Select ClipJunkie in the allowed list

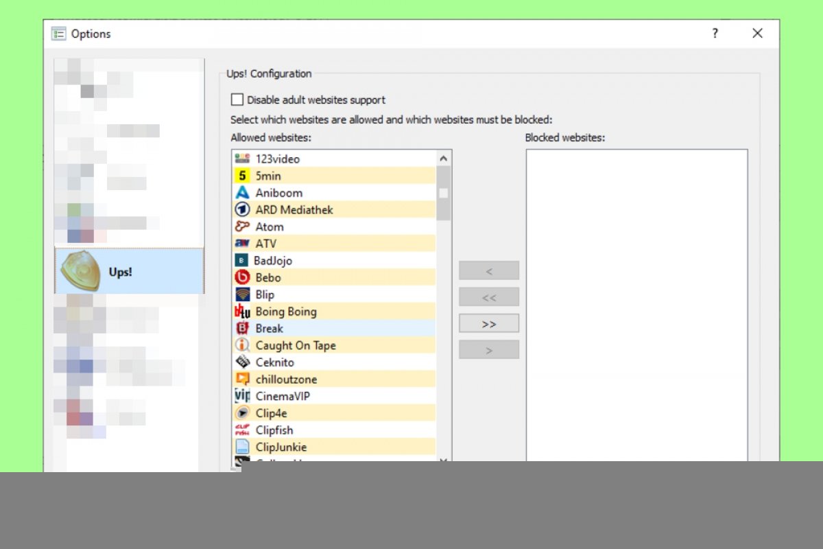(334, 447)
